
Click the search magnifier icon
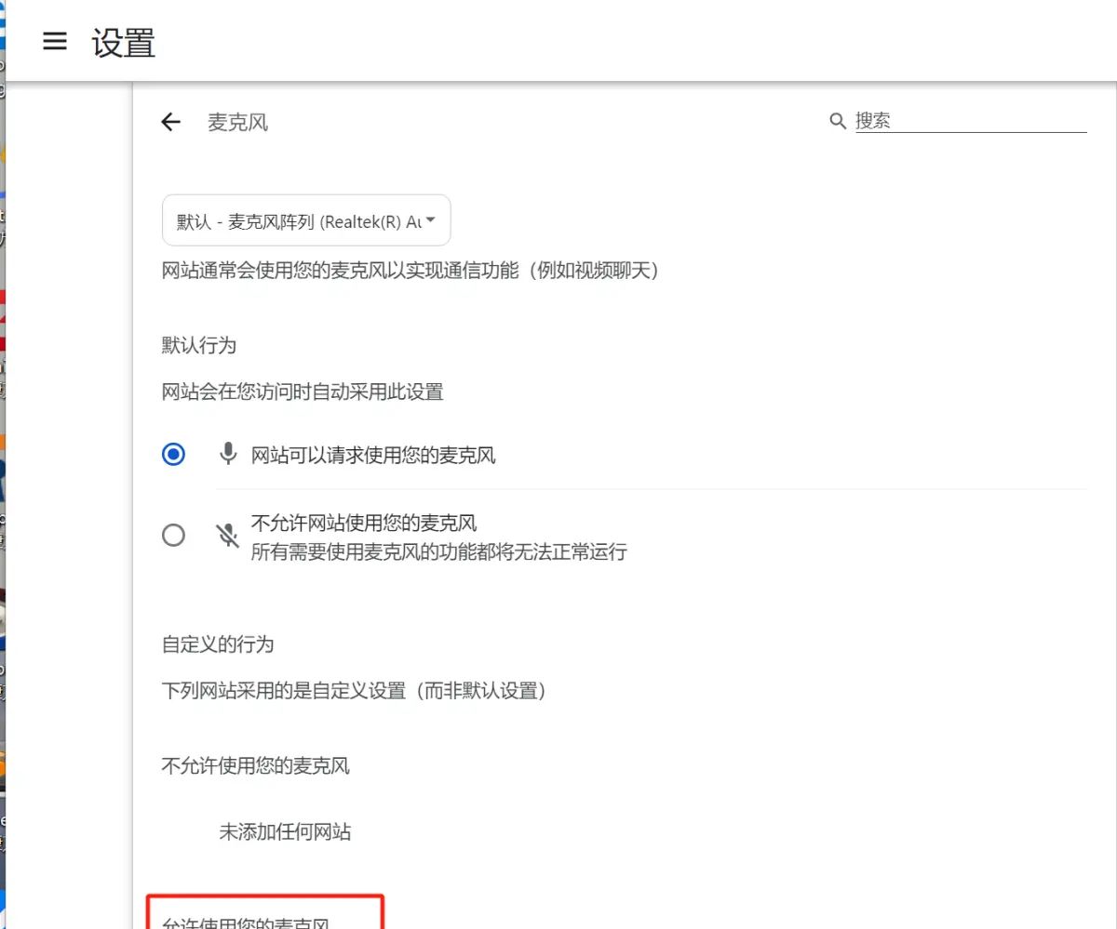click(x=837, y=121)
